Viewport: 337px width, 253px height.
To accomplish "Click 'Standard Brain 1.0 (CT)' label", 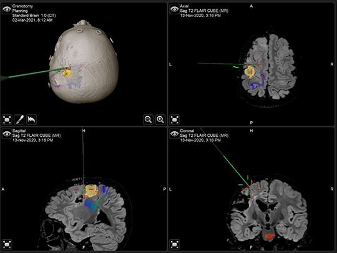I will (x=34, y=16).
